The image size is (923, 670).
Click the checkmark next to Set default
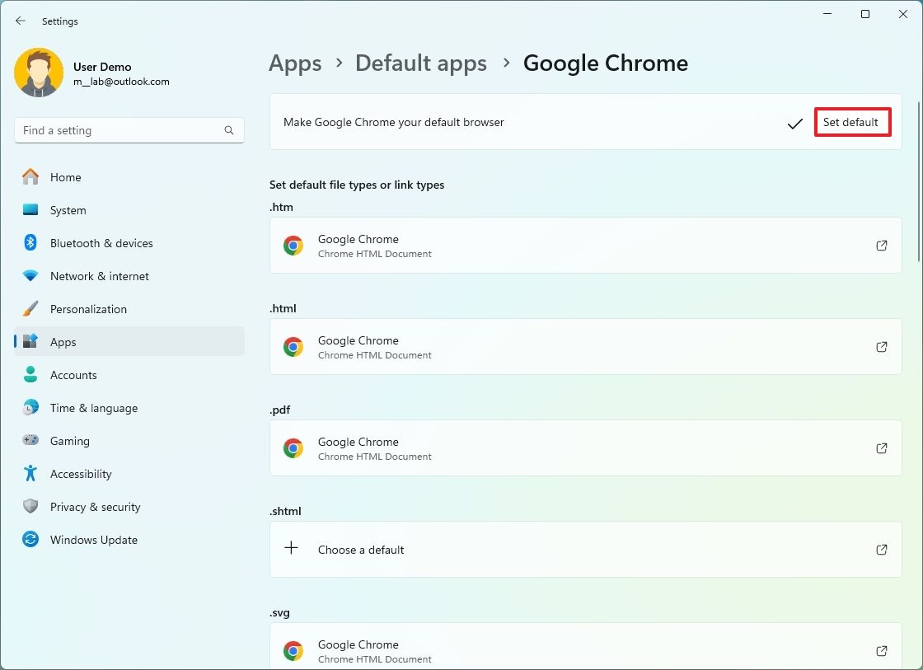click(x=794, y=123)
